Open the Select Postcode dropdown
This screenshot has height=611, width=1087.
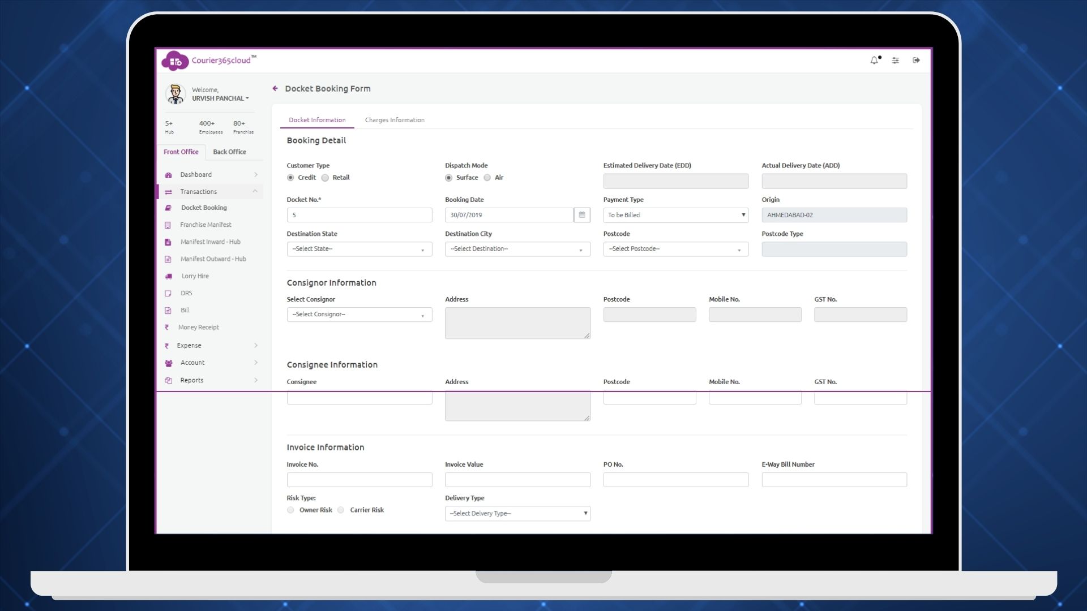[676, 249]
